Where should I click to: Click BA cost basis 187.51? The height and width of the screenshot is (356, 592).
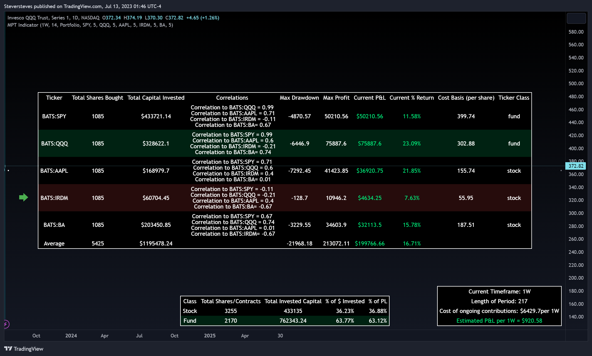coord(466,225)
